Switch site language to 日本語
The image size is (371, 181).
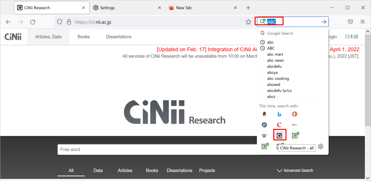352,37
